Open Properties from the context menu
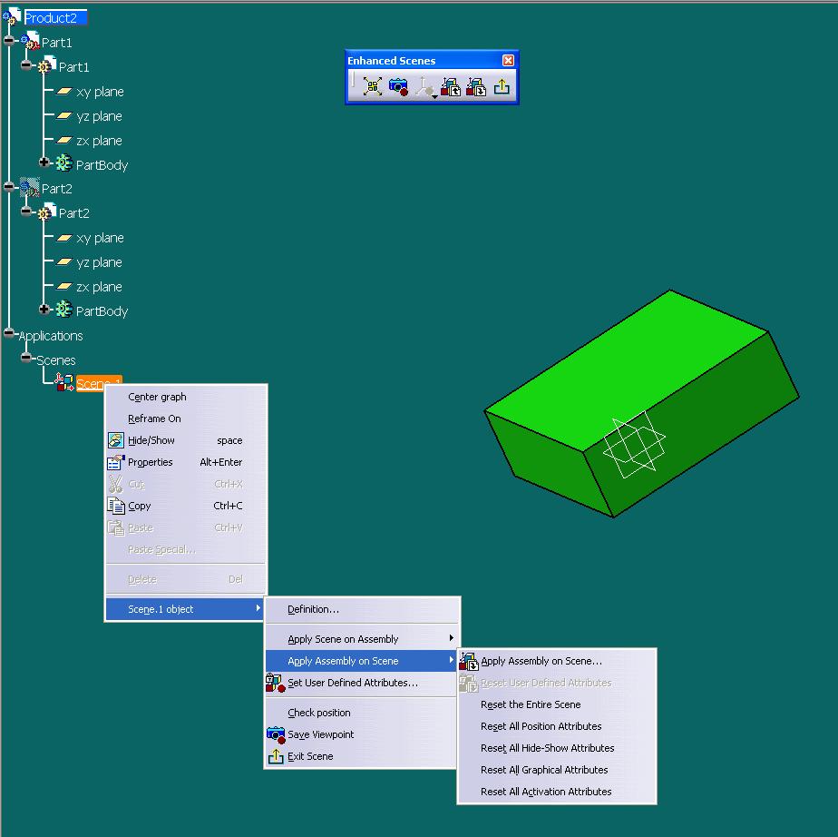 pyautogui.click(x=185, y=462)
